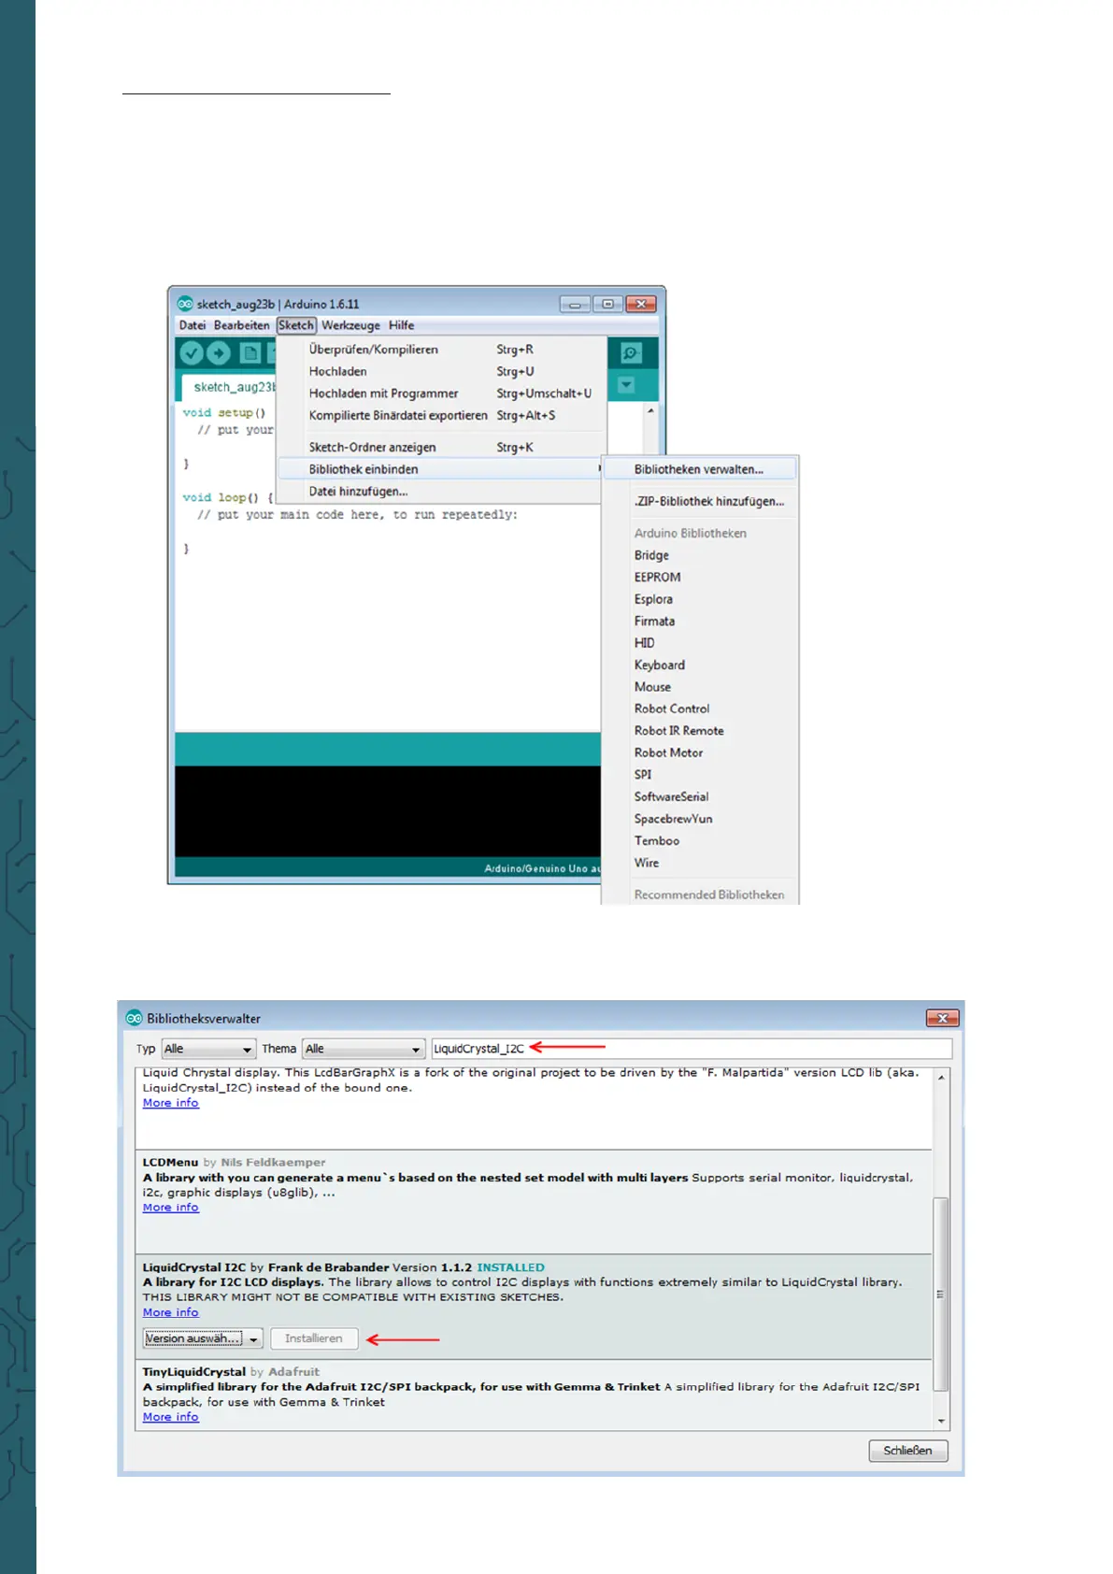
Task: Open More info link under TinyLiquidCrystal
Action: 171,1417
